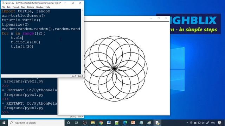Image resolution: width=225 pixels, height=126 pixels.
Task: Click the IDLE python file icon in title bar
Action: coord(3,3)
